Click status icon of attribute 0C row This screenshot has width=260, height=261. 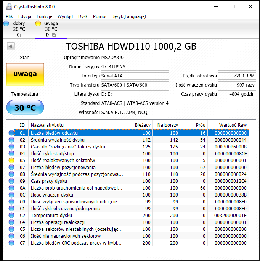tap(11, 195)
